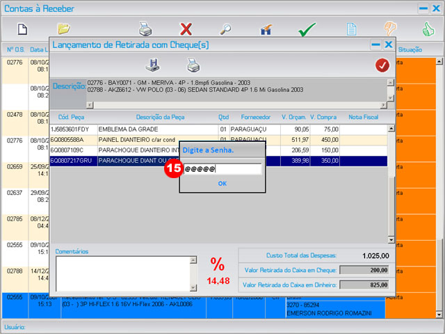The height and width of the screenshot is (334, 445).
Task: Click the Nº O.S. column header
Action: tap(15, 49)
